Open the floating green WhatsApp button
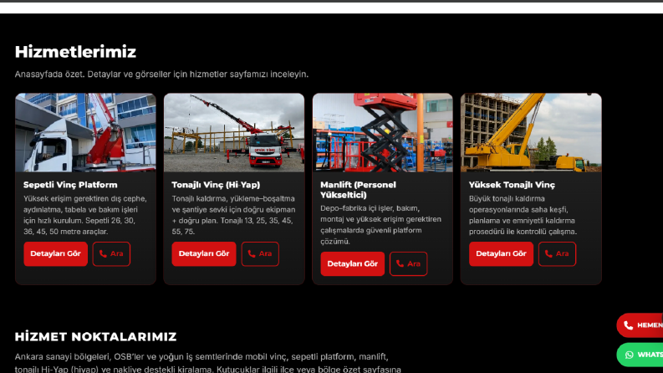The height and width of the screenshot is (373, 663). click(640, 355)
